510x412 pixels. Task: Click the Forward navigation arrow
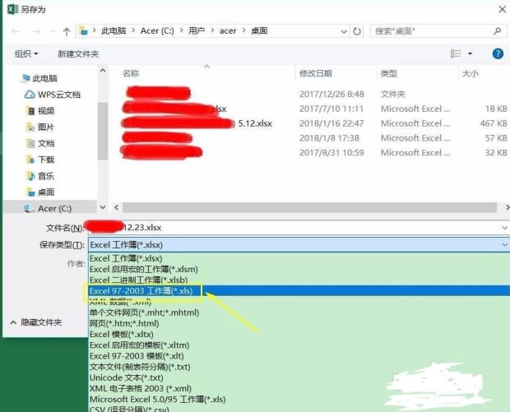coord(36,31)
